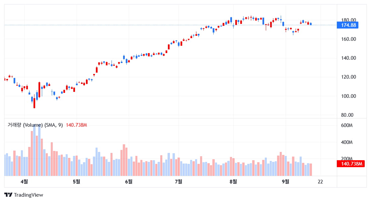The image size is (371, 202).
Task: Click the 100.00 price scale label
Action: [349, 96]
